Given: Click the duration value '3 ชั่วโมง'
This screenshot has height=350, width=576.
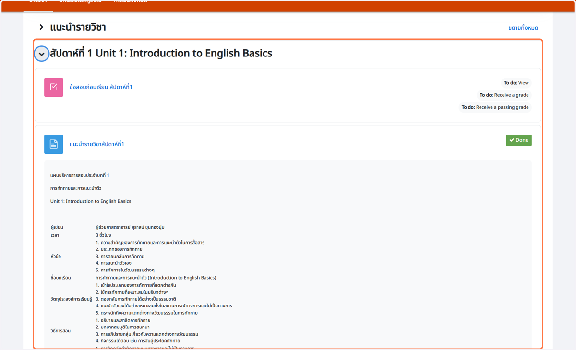Looking at the screenshot, I should click(103, 235).
